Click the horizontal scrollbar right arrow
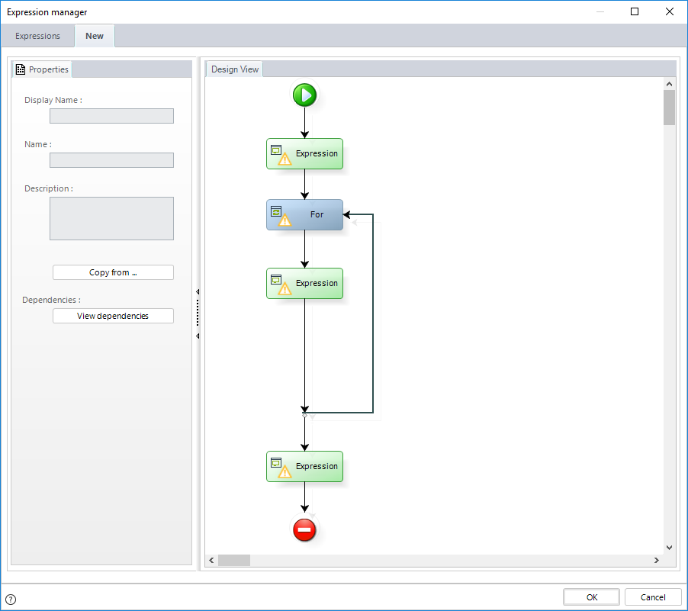688x611 pixels. [657, 560]
